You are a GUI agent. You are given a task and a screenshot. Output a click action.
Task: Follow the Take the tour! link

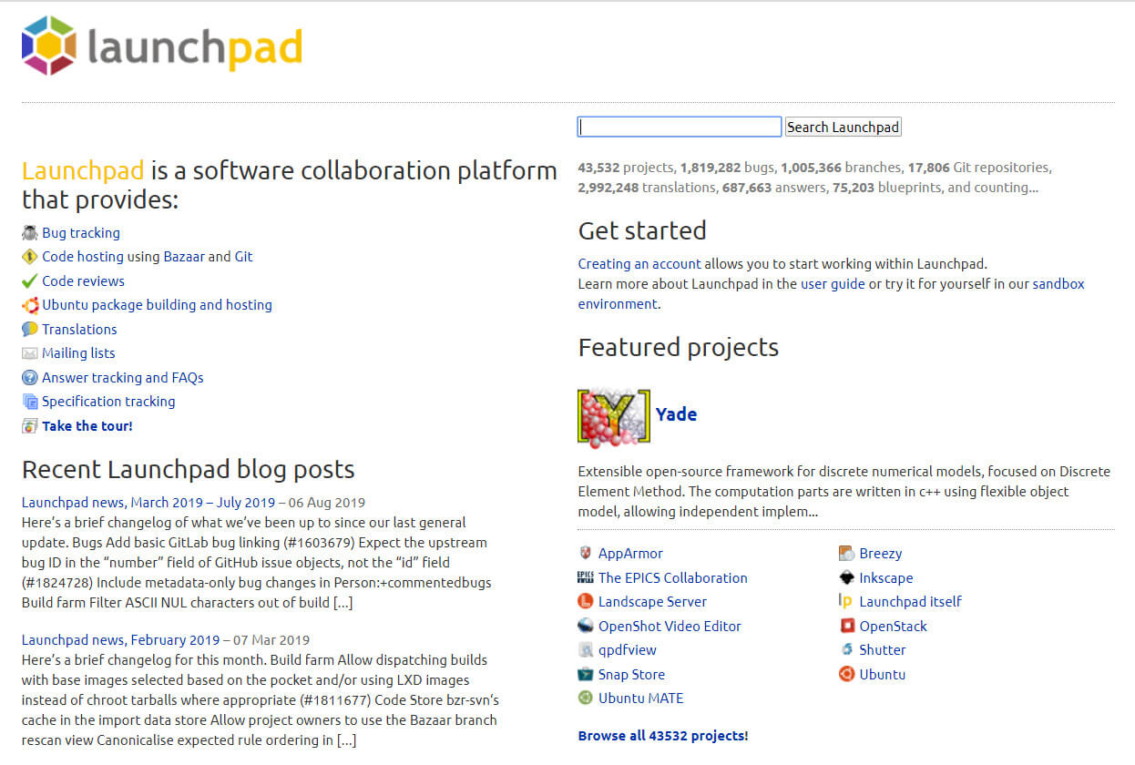87,426
